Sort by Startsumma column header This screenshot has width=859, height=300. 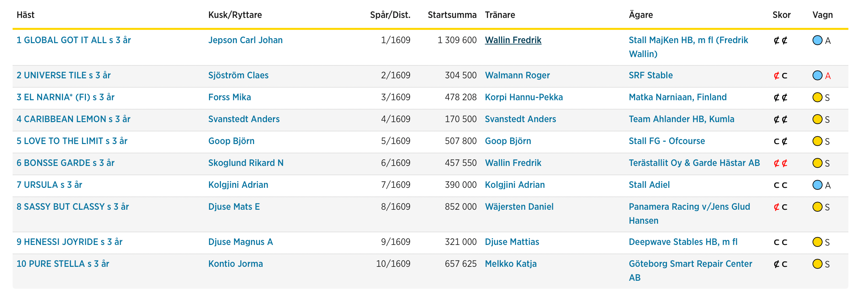452,15
